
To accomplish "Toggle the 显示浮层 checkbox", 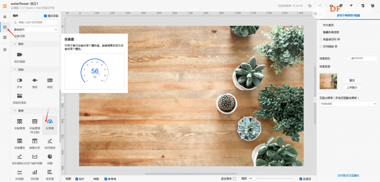I will coord(45,16).
